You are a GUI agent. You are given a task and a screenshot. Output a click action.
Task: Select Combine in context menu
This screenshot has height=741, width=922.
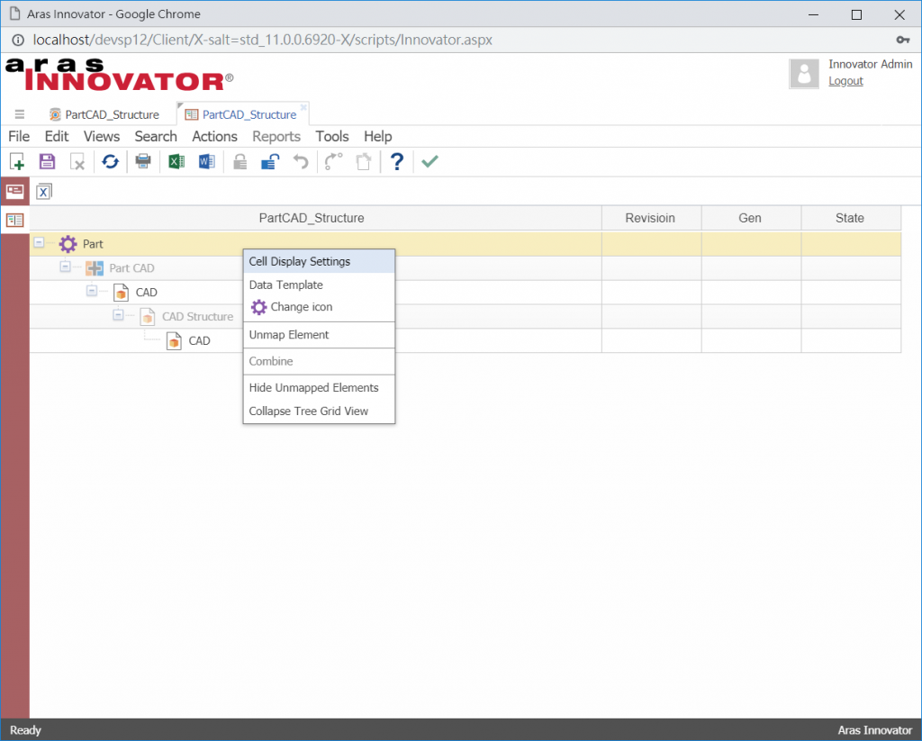[320, 361]
